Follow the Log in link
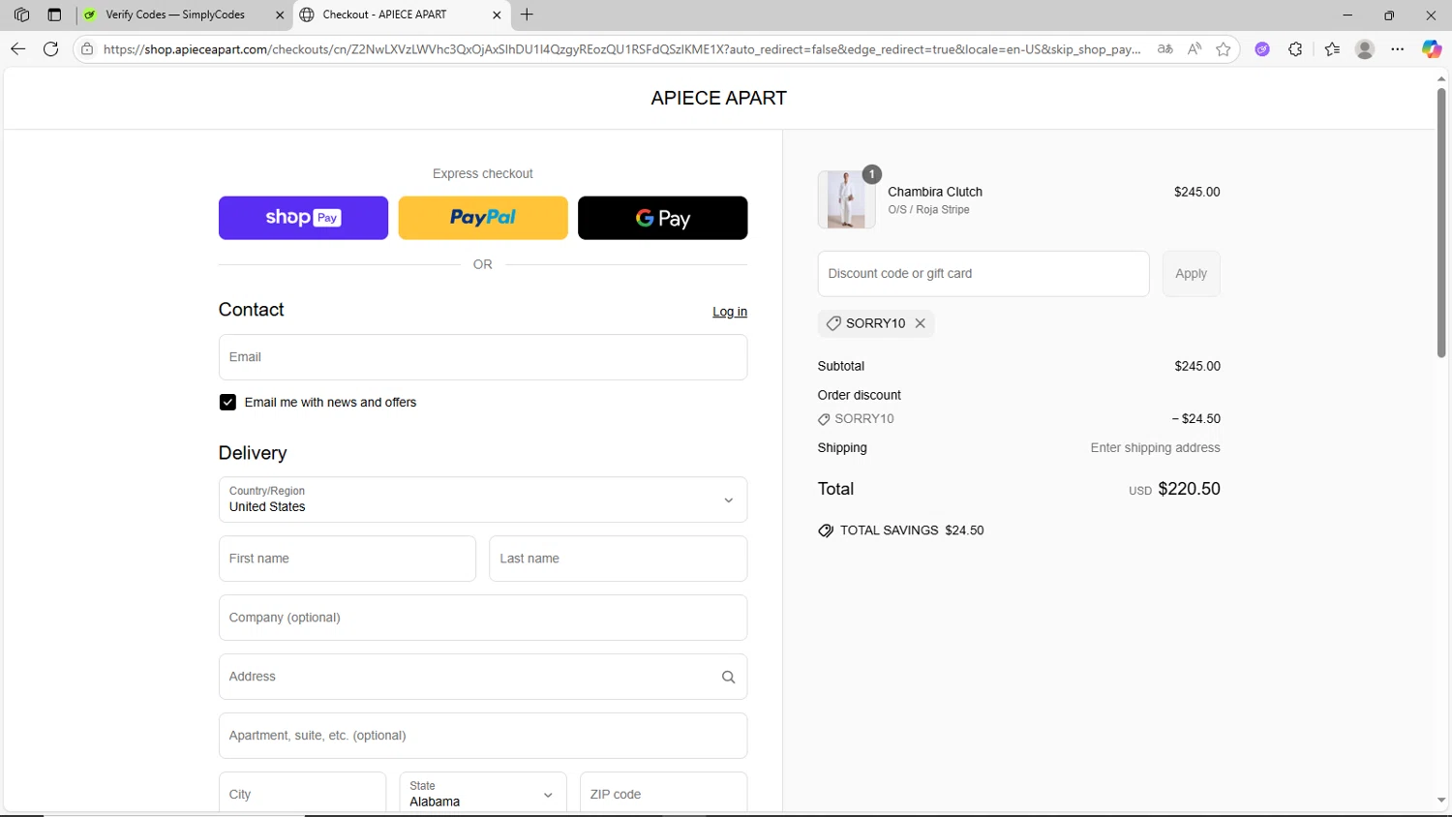The image size is (1452, 817). coord(730,312)
